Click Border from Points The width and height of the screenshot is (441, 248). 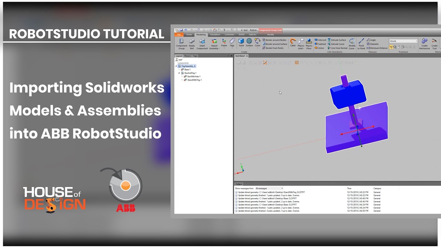point(273,48)
